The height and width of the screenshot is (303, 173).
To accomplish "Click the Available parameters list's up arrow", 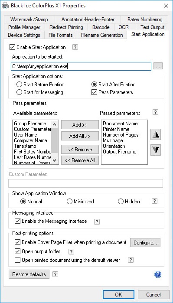I will (55, 125).
